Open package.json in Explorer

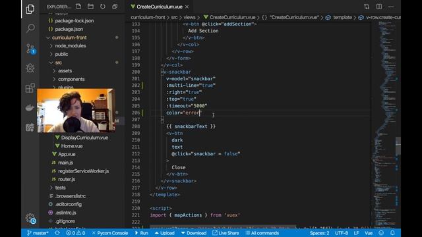click(69, 29)
